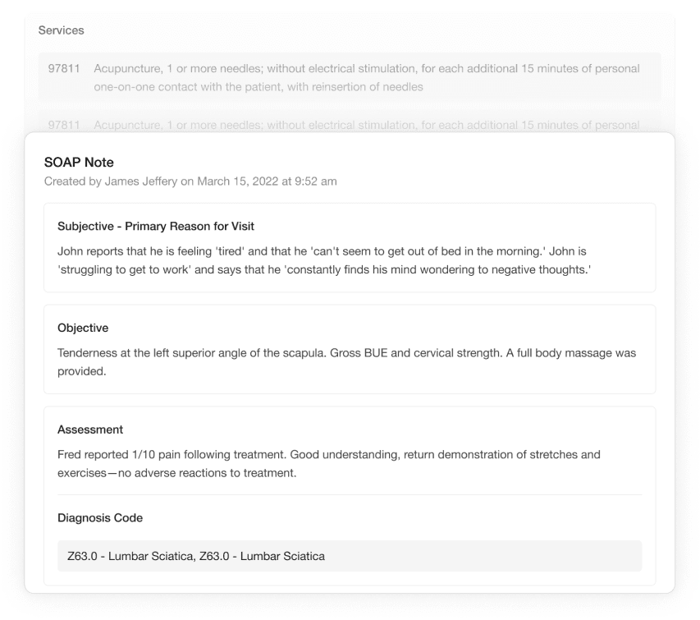The height and width of the screenshot is (620, 700).
Task: Click the SOAP Note title
Action: (79, 163)
